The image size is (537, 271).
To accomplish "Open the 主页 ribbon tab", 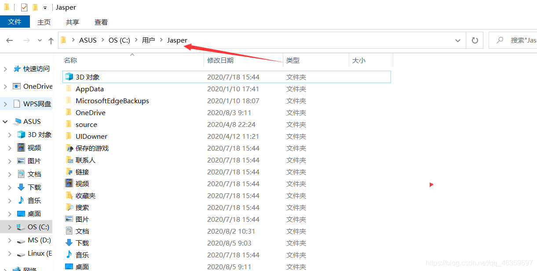I will [x=44, y=22].
